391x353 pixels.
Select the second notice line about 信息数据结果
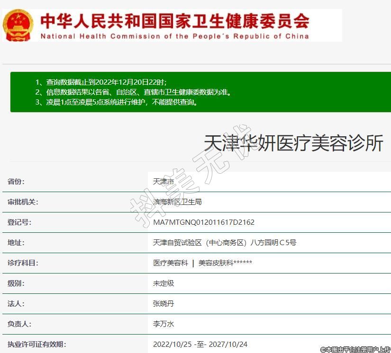133,92
